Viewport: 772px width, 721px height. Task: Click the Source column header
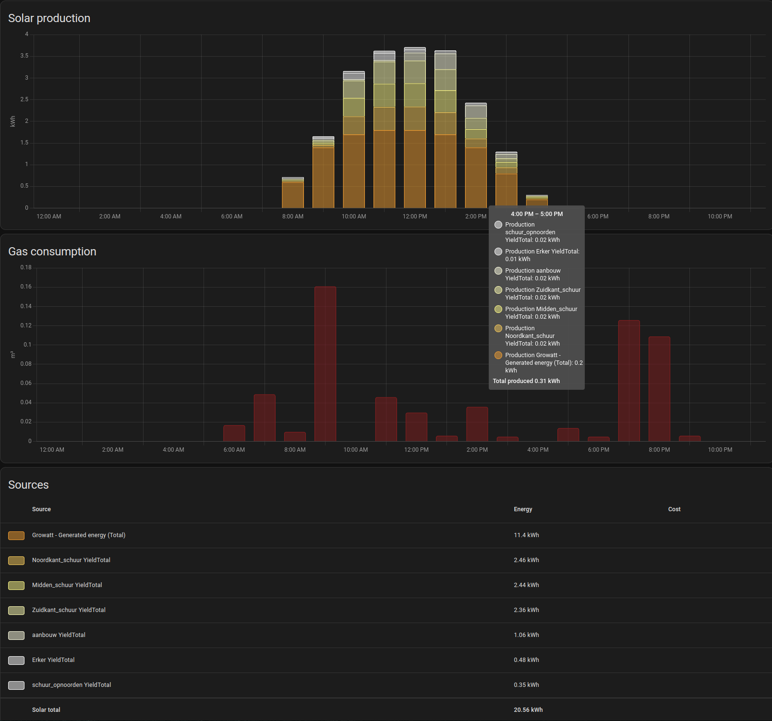[x=41, y=509]
